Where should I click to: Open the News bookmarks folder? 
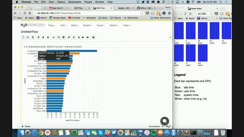coord(103,18)
